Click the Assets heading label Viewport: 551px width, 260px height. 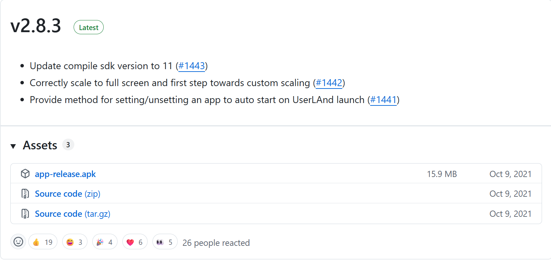pos(40,146)
